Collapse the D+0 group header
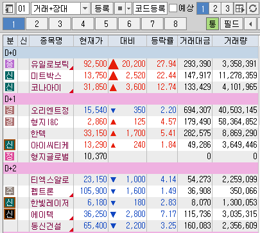The height and width of the screenshot is (233, 260). pos(130,53)
